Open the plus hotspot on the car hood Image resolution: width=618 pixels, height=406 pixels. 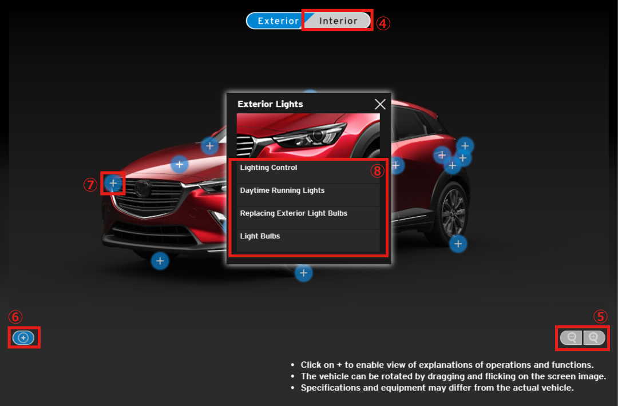tap(180, 165)
